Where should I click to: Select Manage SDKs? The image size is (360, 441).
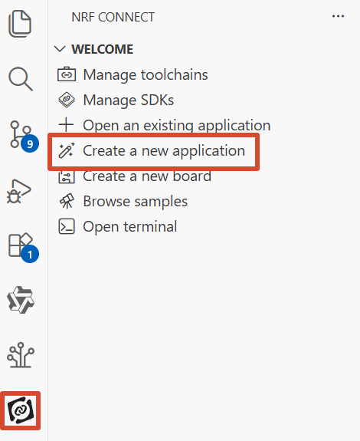tap(116, 100)
